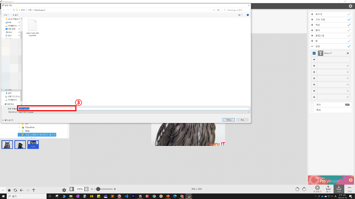Go up one folder level in PhotoScape
The height and width of the screenshot is (199, 355).
point(34,190)
